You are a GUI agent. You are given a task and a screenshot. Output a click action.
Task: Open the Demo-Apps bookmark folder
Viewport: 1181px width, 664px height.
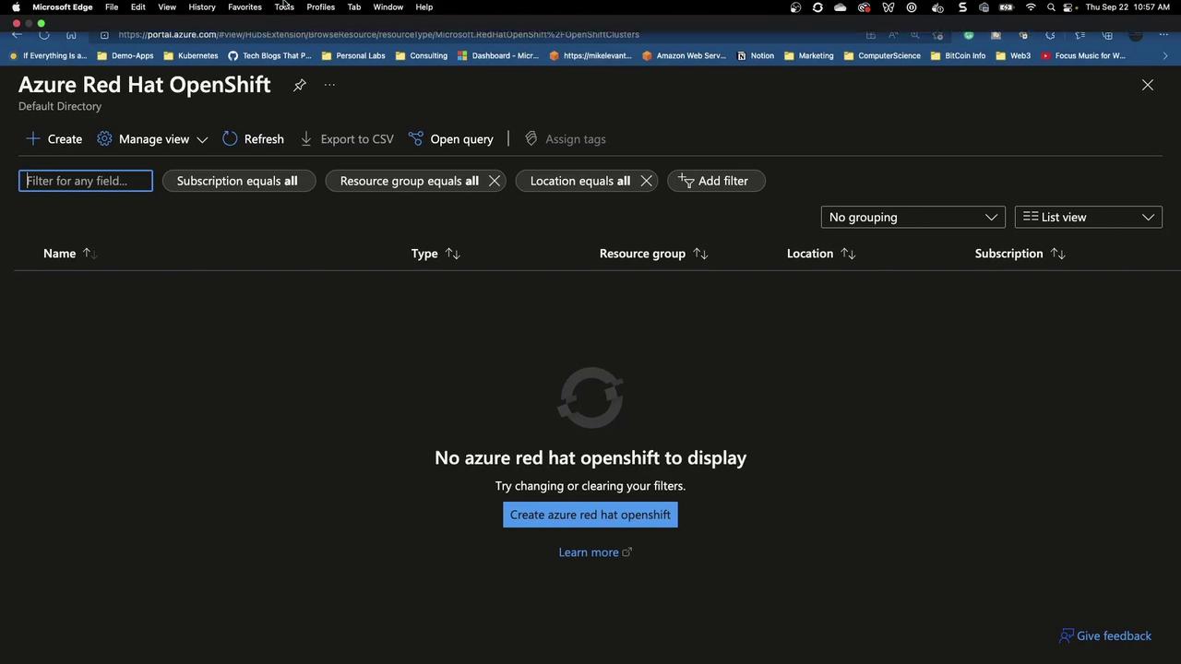pyautogui.click(x=126, y=55)
